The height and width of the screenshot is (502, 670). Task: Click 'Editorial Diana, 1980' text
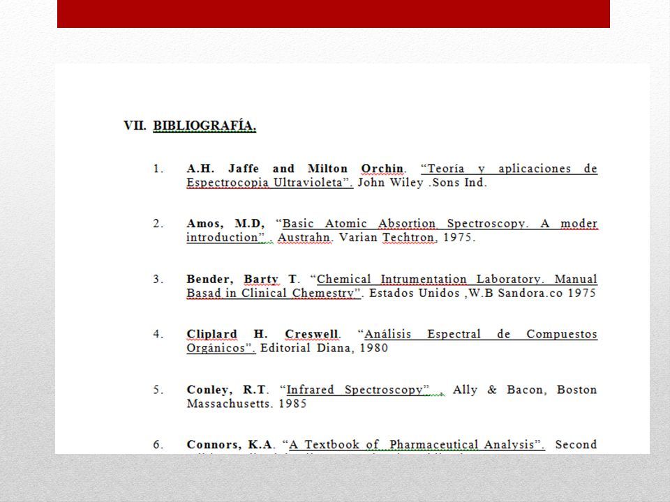(x=324, y=348)
